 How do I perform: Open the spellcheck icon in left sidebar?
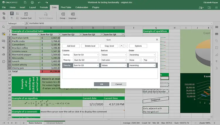(x=4, y=48)
